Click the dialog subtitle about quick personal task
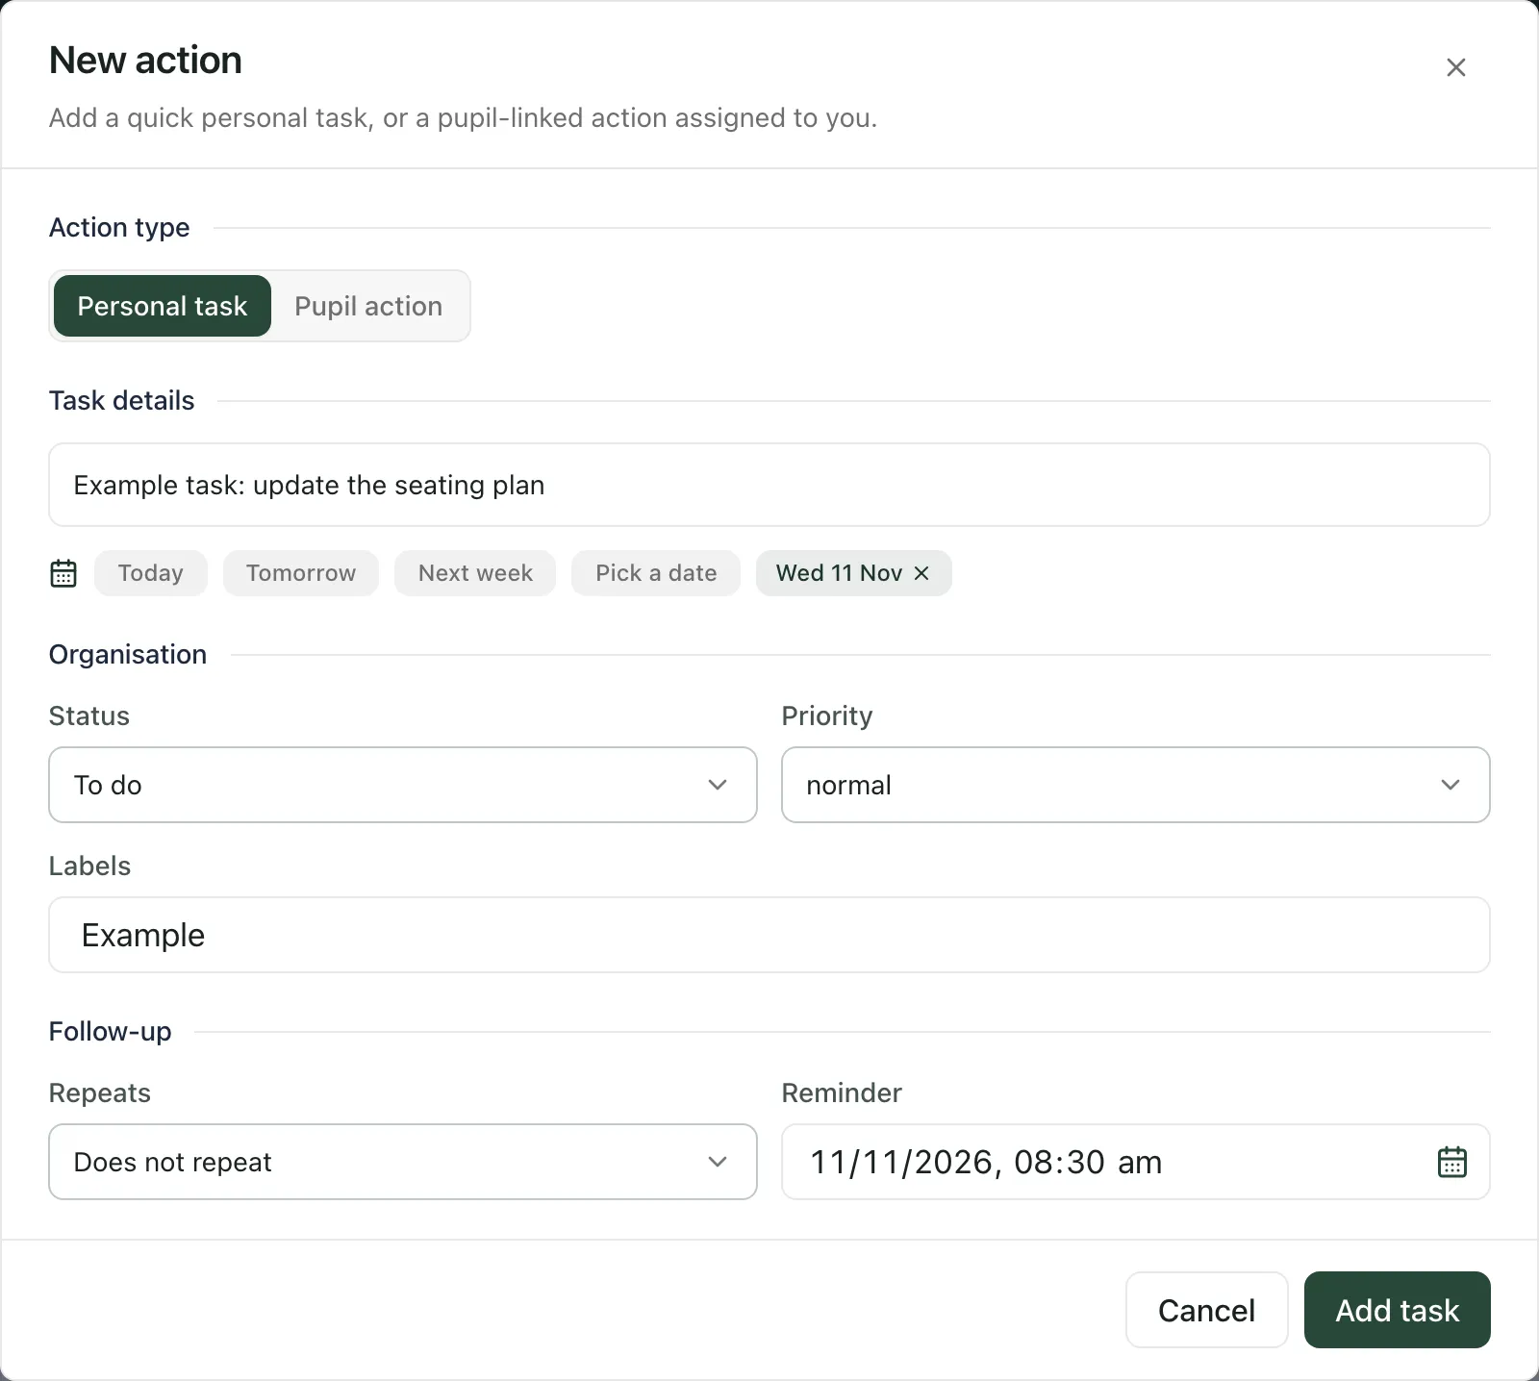Viewport: 1539px width, 1381px height. [463, 118]
